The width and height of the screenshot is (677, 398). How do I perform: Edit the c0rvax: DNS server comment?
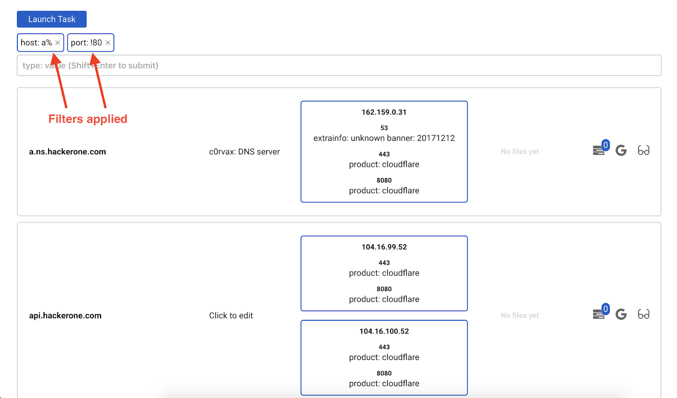point(244,152)
